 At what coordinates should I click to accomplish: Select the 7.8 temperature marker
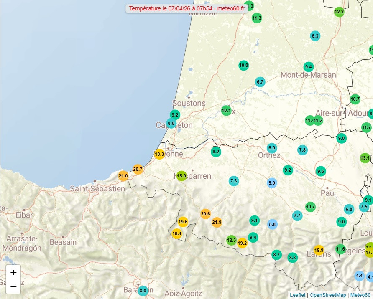point(302,150)
